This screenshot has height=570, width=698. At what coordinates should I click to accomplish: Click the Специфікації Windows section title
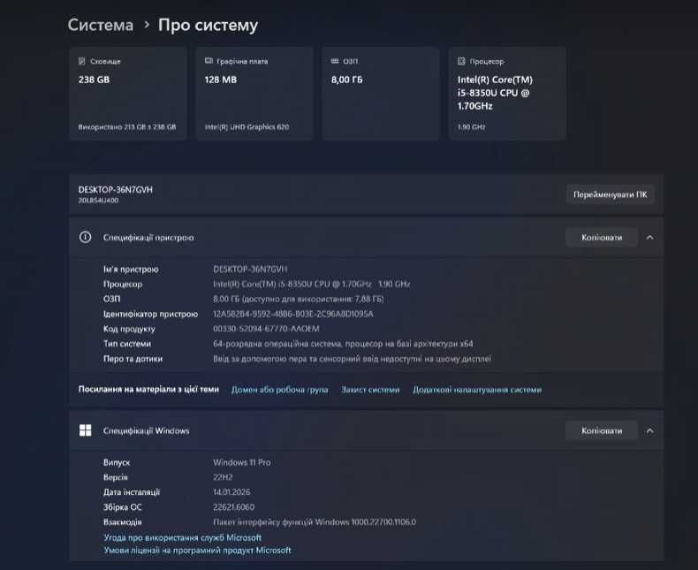[146, 430]
